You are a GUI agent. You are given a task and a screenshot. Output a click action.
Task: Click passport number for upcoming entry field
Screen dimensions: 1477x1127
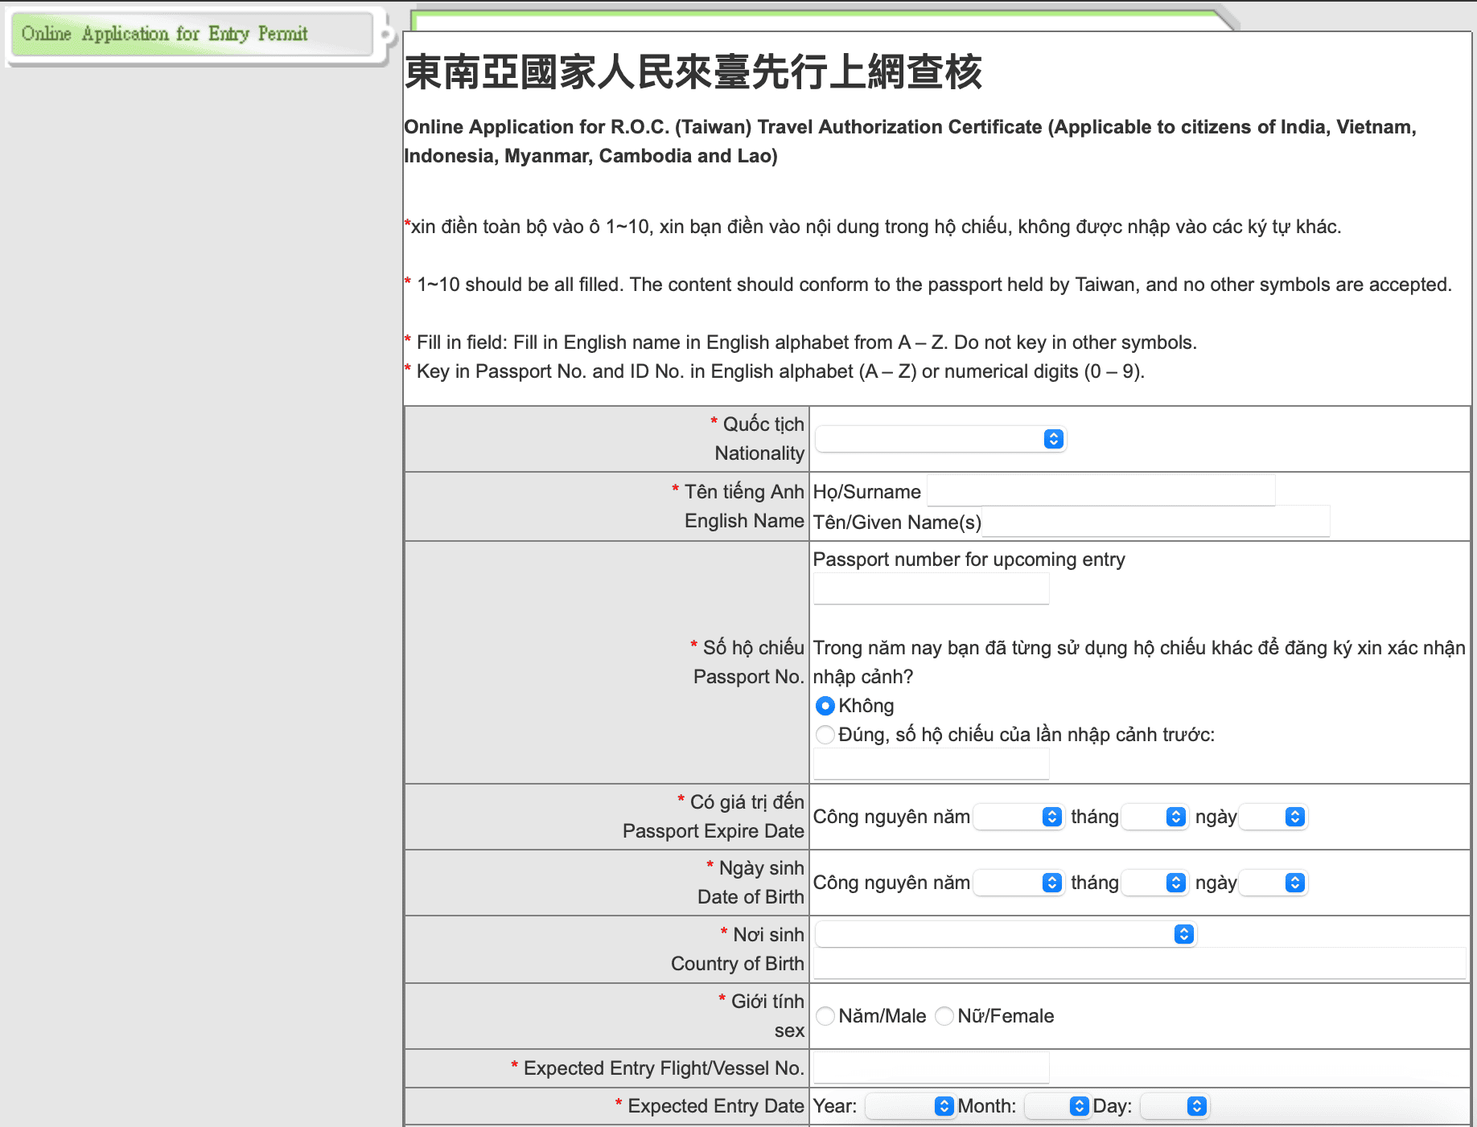[x=931, y=589]
